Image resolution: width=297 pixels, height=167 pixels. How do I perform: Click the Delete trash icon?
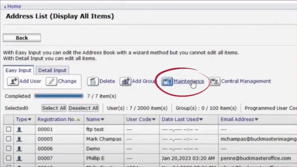pos(93,81)
